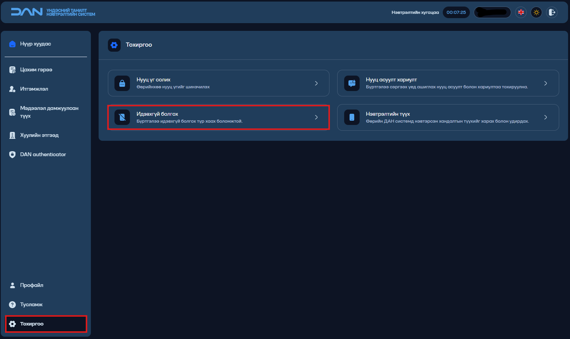
Task: Log out using the exit icon
Action: [x=552, y=12]
